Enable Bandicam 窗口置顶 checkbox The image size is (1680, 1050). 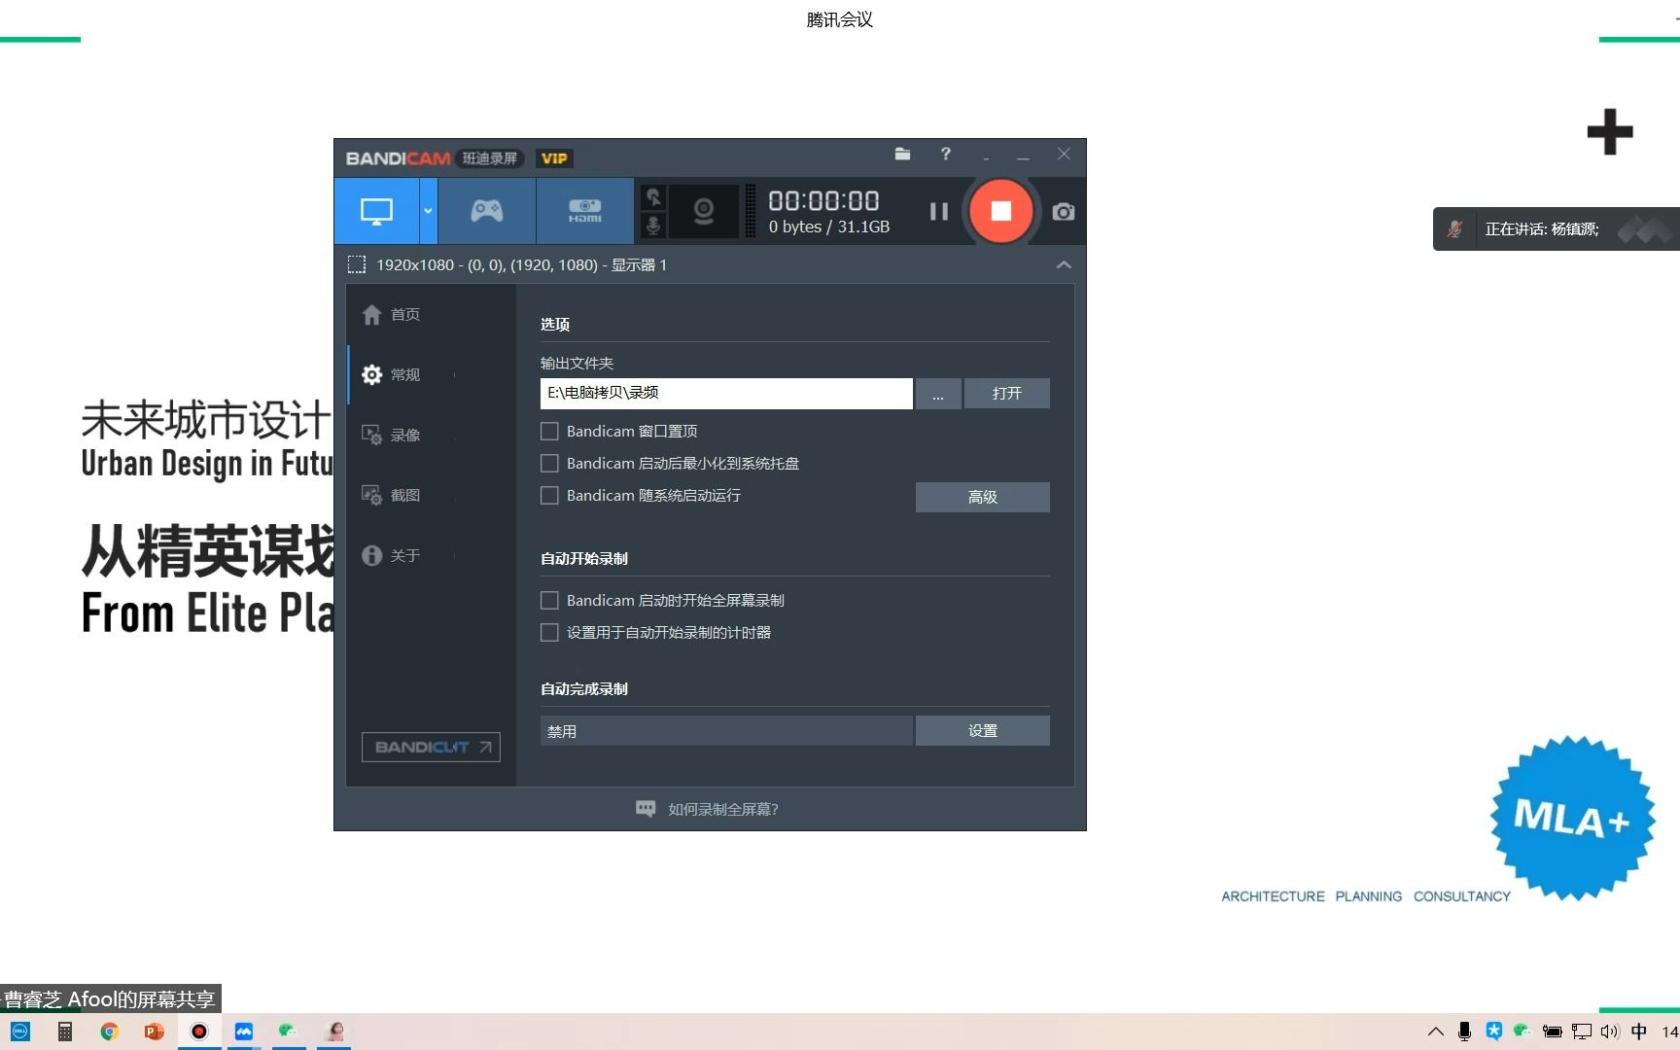pyautogui.click(x=549, y=431)
